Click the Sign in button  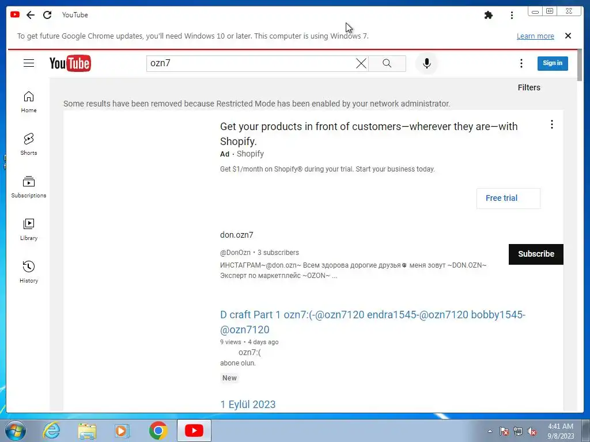coord(553,63)
